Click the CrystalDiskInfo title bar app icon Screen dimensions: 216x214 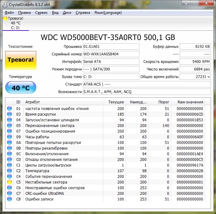pyautogui.click(x=5, y=4)
